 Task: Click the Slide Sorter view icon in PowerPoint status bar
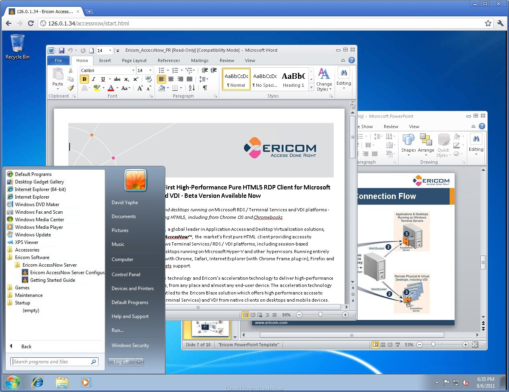383,345
